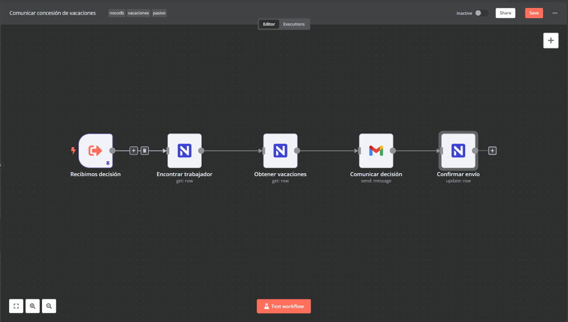Add node after Confirmar envío
This screenshot has height=322, width=568.
[492, 150]
